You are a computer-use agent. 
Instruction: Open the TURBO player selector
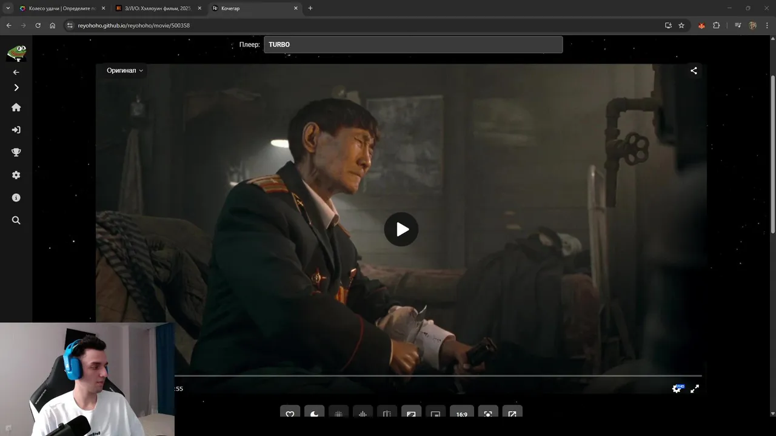(413, 45)
